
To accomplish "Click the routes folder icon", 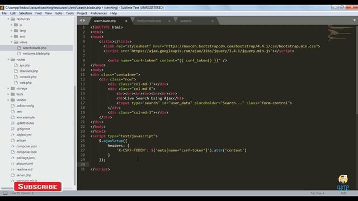I will (13, 59).
